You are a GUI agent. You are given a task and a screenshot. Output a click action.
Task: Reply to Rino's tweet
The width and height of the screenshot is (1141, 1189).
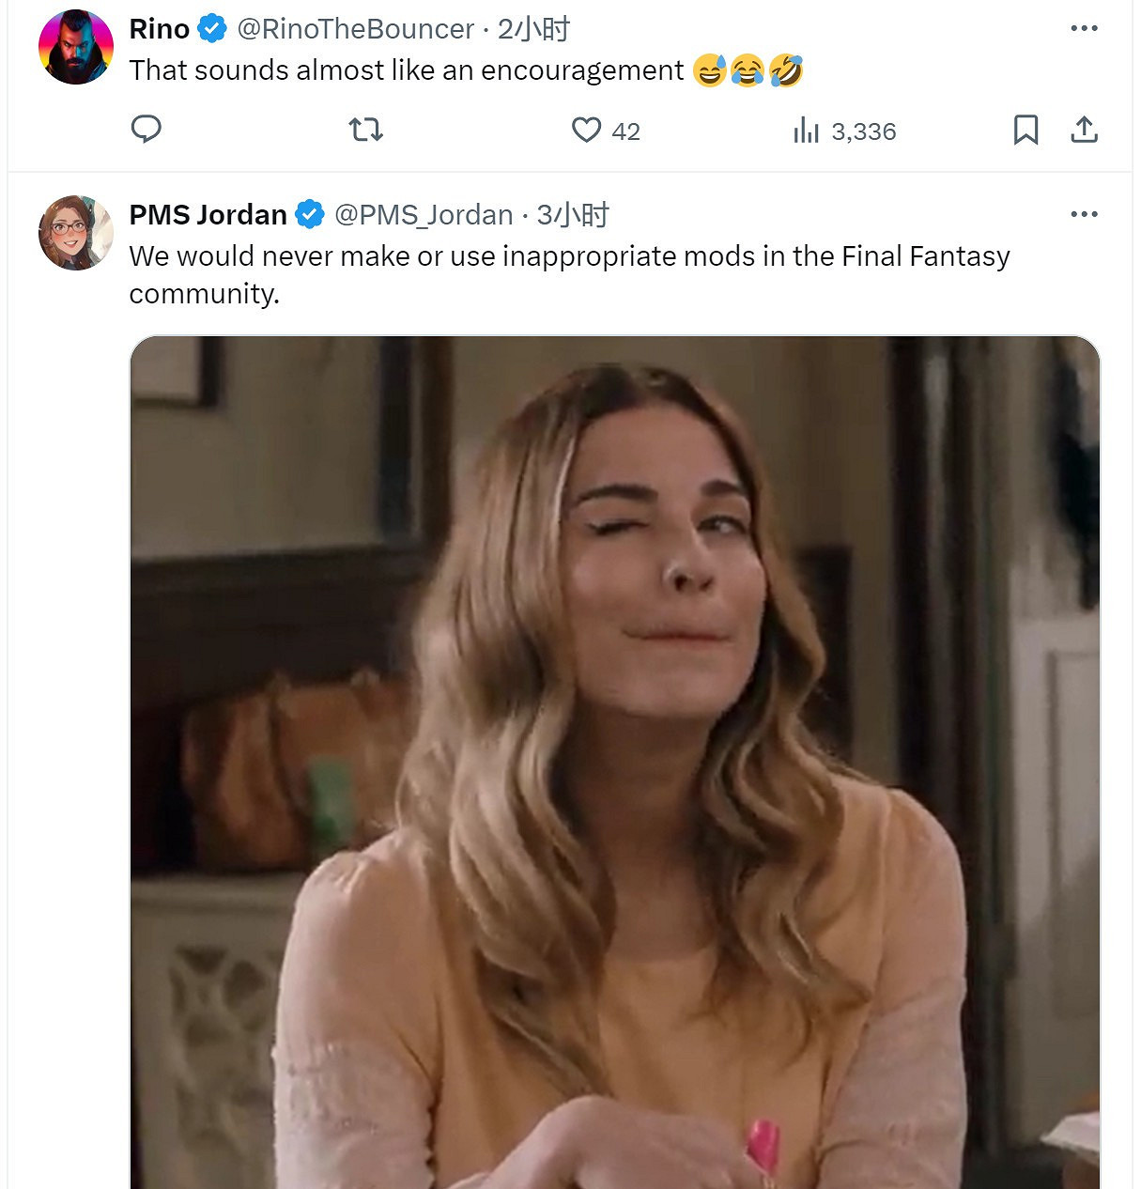click(x=146, y=130)
